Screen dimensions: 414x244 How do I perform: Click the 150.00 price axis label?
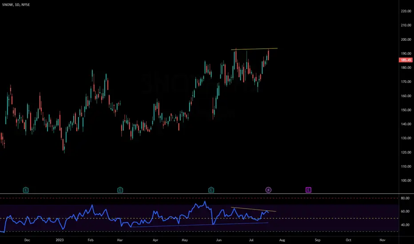click(406, 110)
